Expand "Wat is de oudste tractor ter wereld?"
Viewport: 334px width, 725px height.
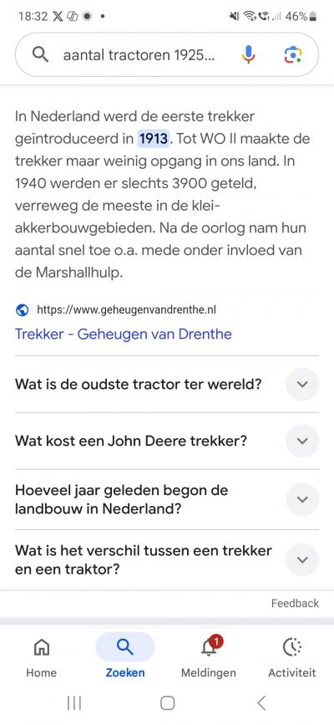tap(167, 384)
